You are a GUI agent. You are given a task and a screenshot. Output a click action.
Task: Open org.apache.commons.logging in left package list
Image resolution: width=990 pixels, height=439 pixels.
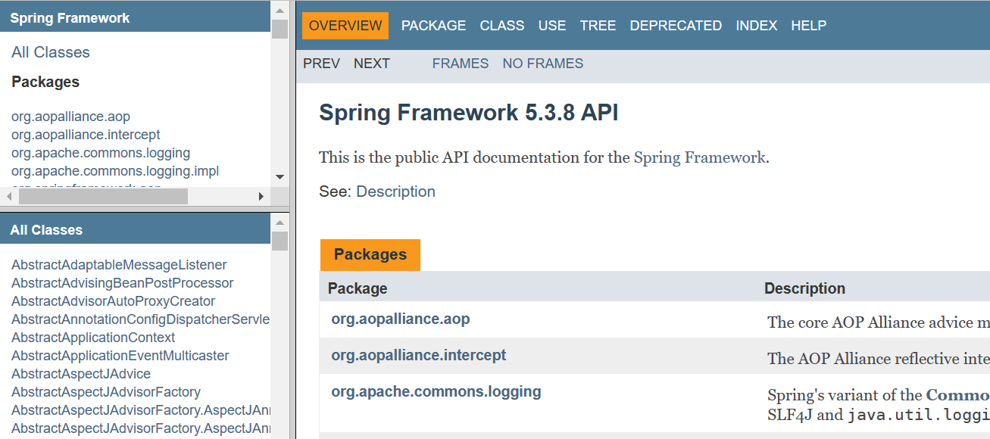coord(101,153)
